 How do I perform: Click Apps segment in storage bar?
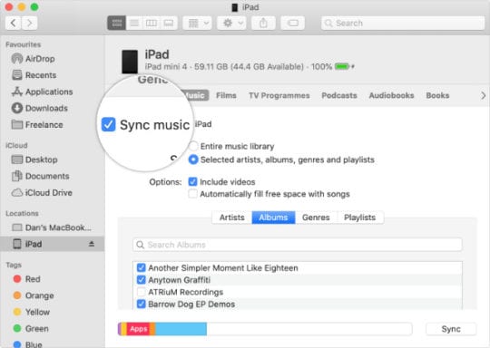[x=138, y=329]
